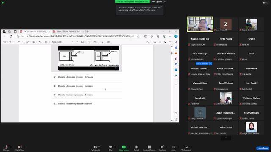
Task: Select answer D Density increases, pressure increases
Action: click(x=86, y=104)
